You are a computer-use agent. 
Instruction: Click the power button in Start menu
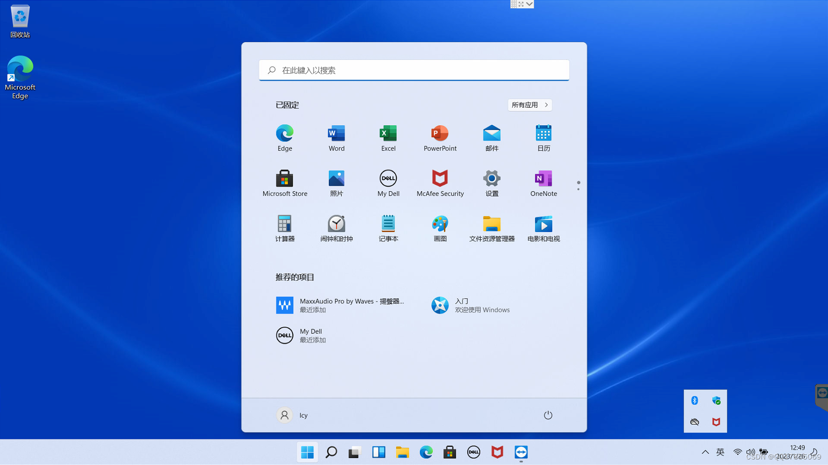(x=548, y=415)
